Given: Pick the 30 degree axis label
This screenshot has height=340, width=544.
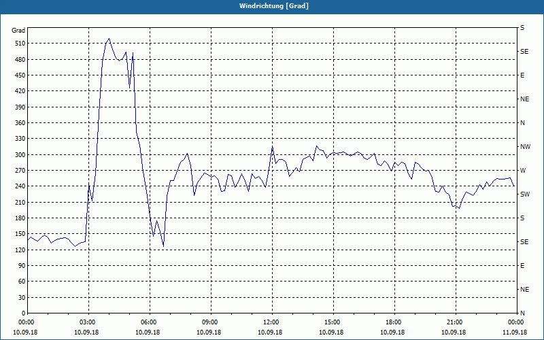Looking at the screenshot, I should 22,298.
